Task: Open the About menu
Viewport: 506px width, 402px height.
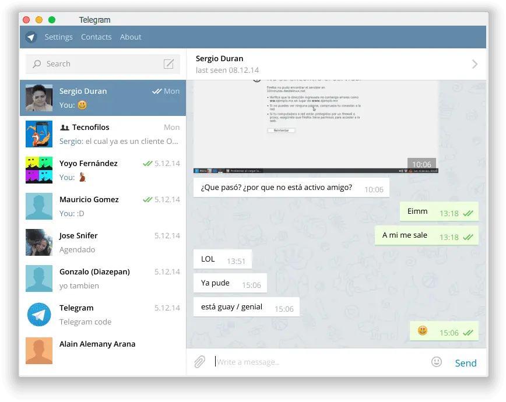Action: (131, 37)
